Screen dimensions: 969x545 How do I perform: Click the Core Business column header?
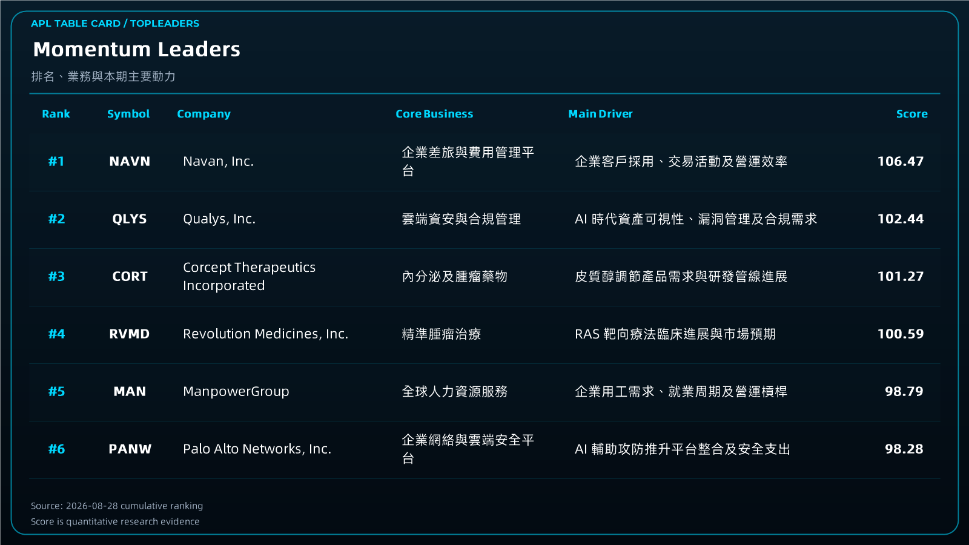coord(434,114)
